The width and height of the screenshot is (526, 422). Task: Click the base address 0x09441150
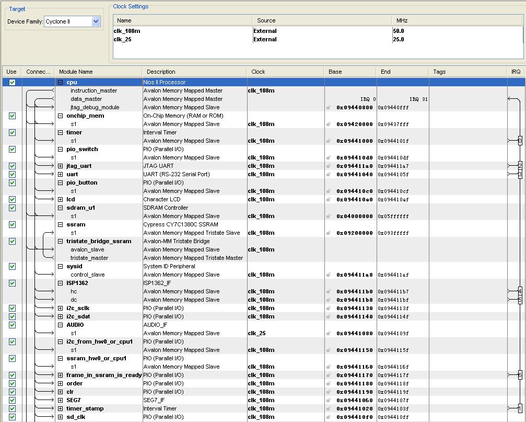tap(355, 350)
